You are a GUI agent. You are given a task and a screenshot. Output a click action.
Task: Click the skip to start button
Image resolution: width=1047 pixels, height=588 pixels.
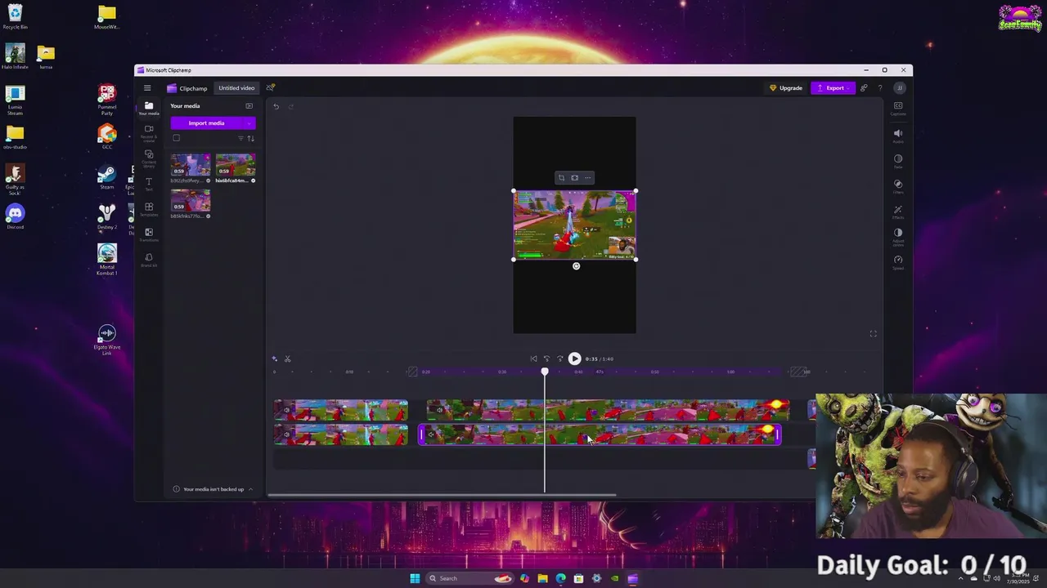point(533,359)
